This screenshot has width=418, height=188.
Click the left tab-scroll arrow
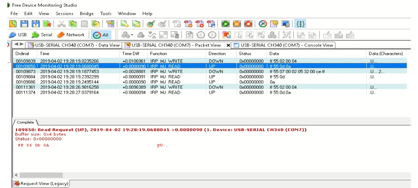point(16,44)
